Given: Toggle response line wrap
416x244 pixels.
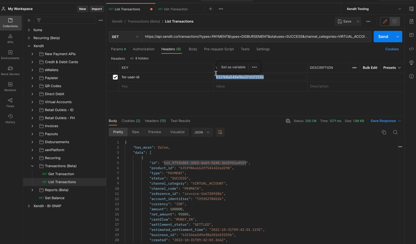Looking at the screenshot, I should point(220,132).
